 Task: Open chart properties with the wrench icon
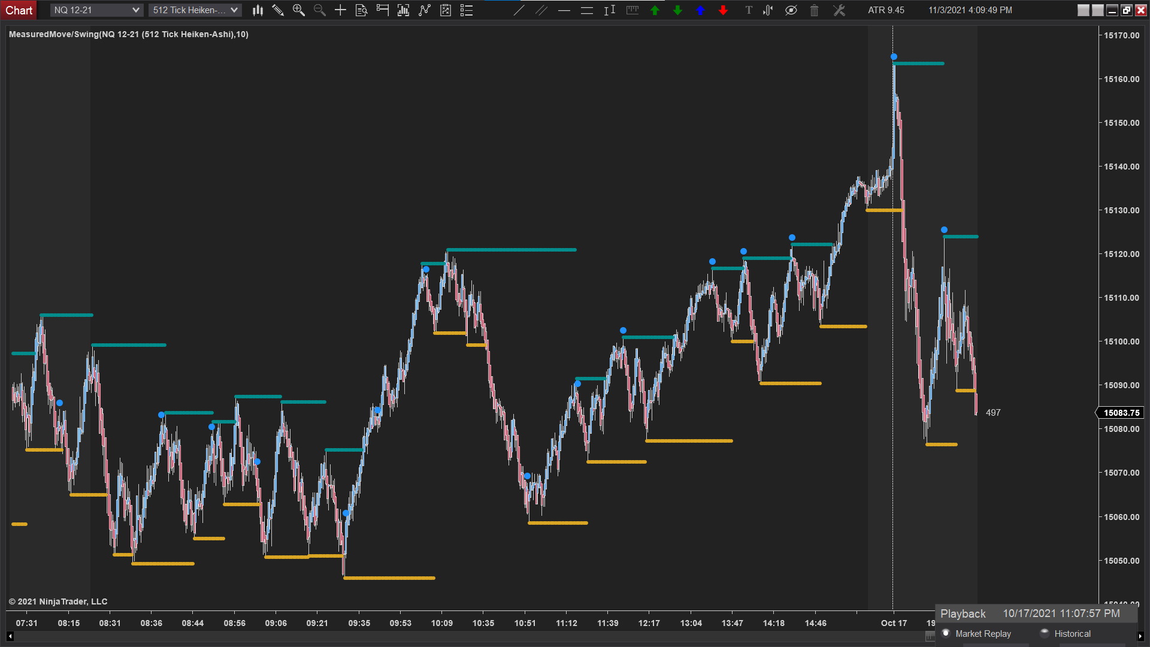(839, 10)
